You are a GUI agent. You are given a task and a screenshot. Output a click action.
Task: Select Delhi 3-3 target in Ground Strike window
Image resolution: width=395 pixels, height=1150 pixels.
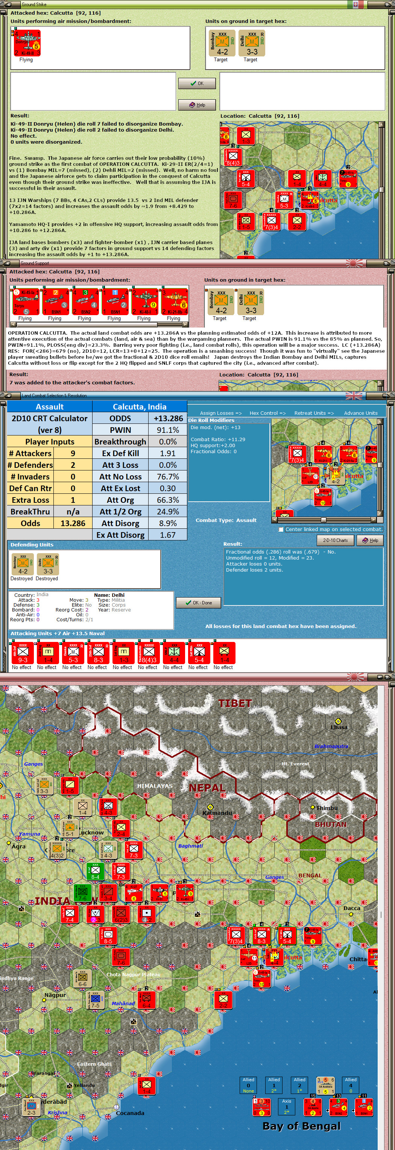click(252, 43)
